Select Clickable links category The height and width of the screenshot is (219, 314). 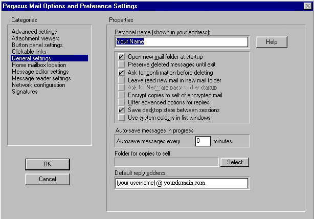(30, 52)
